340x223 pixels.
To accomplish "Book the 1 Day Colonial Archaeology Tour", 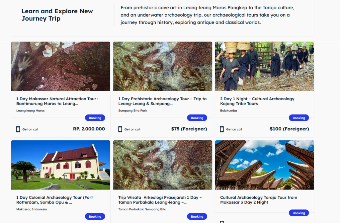I will pos(95,216).
